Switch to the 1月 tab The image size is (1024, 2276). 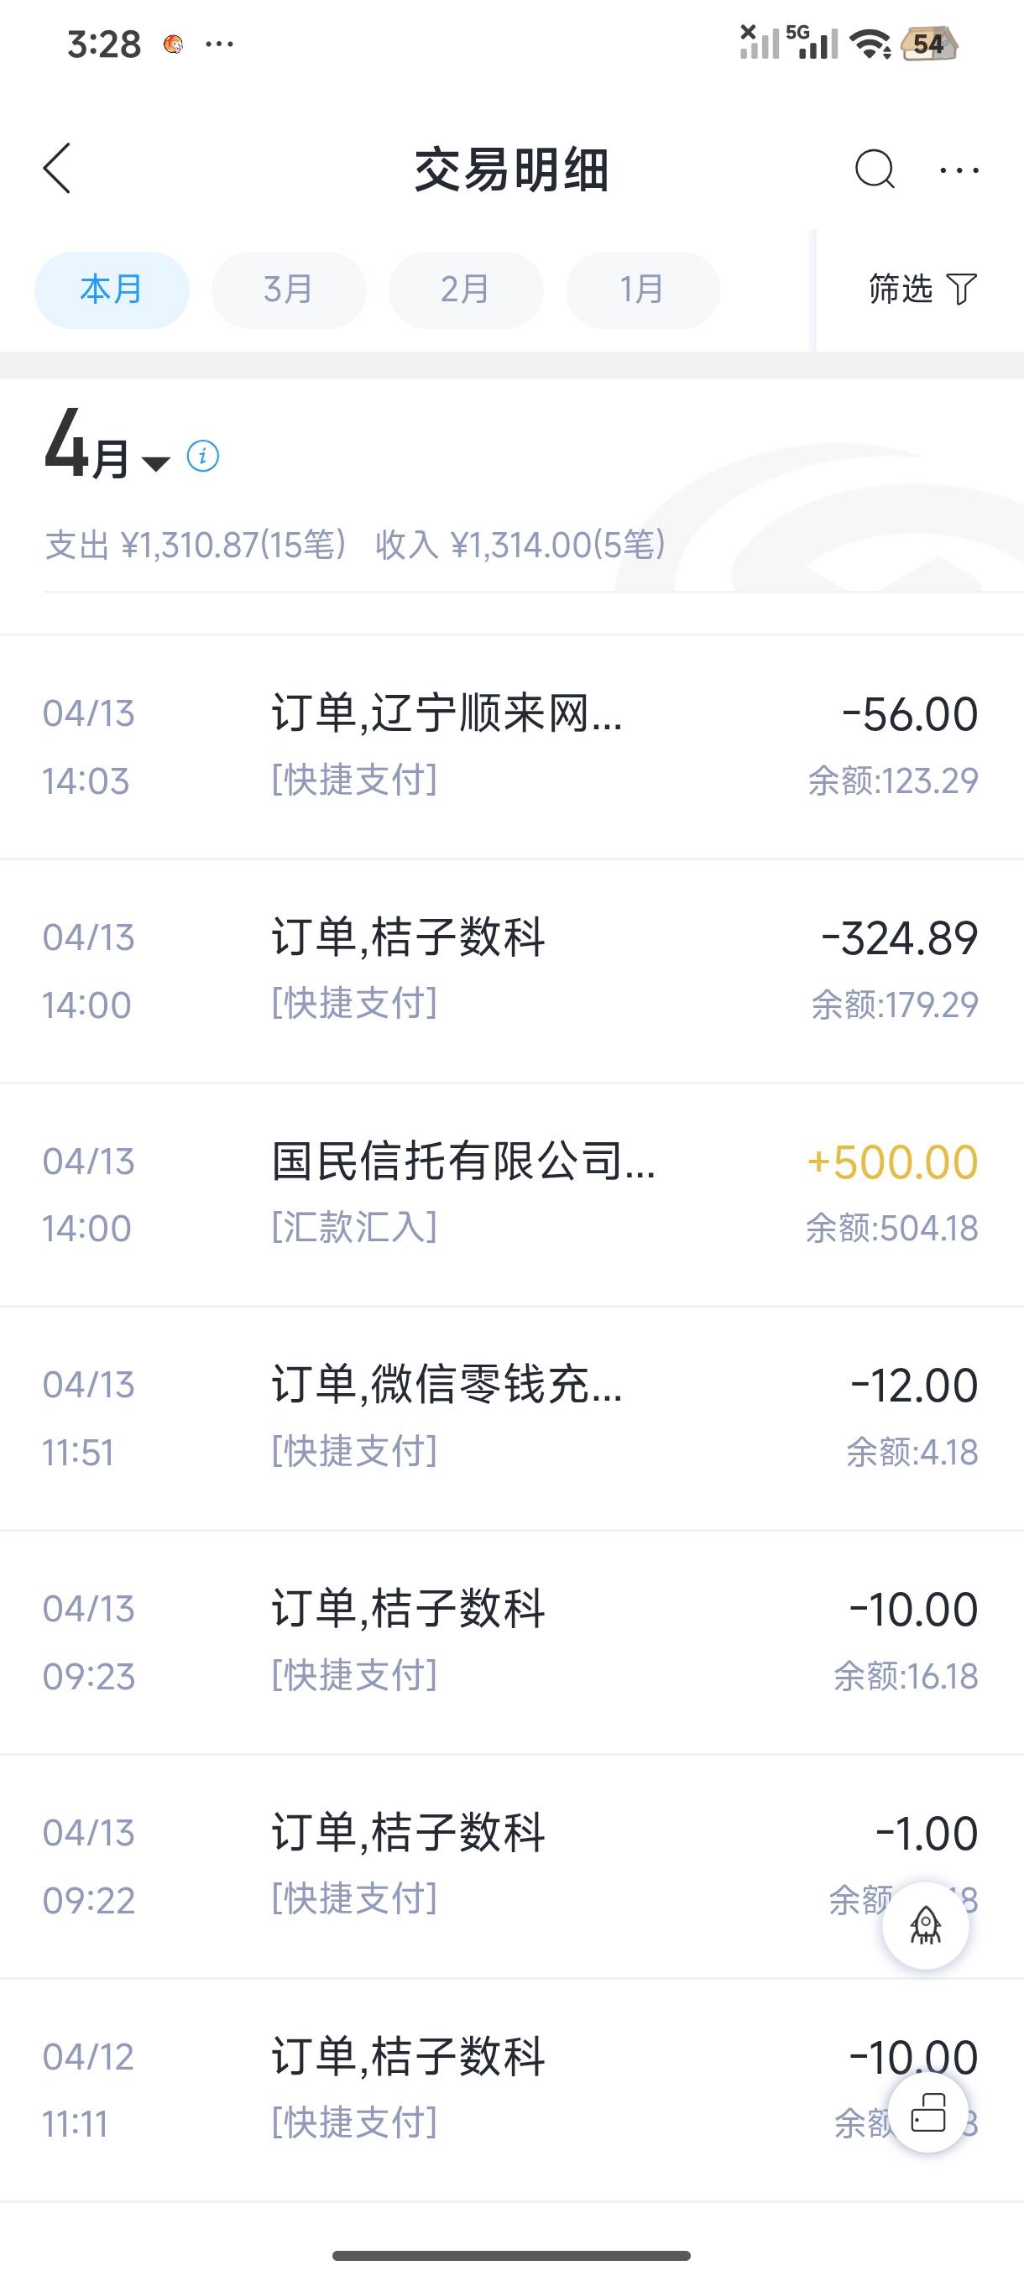point(642,290)
